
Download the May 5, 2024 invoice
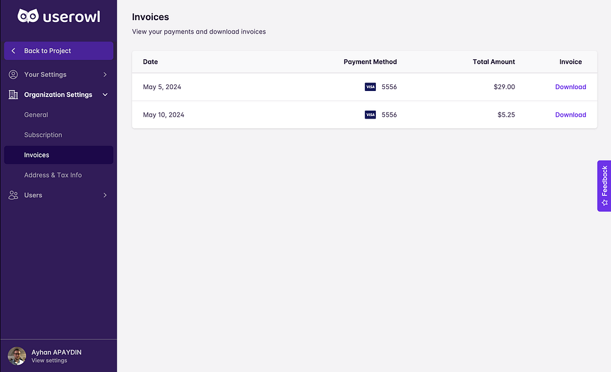570,87
